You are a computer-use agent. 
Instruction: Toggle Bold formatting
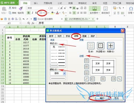click(29, 13)
